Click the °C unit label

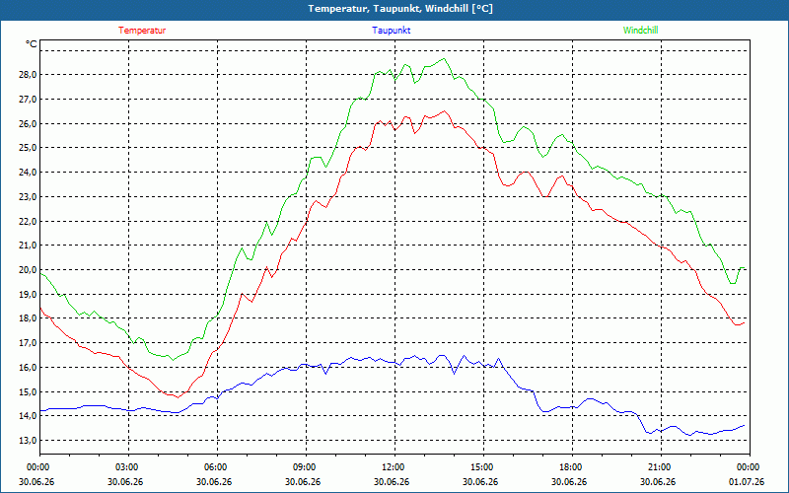(x=32, y=44)
